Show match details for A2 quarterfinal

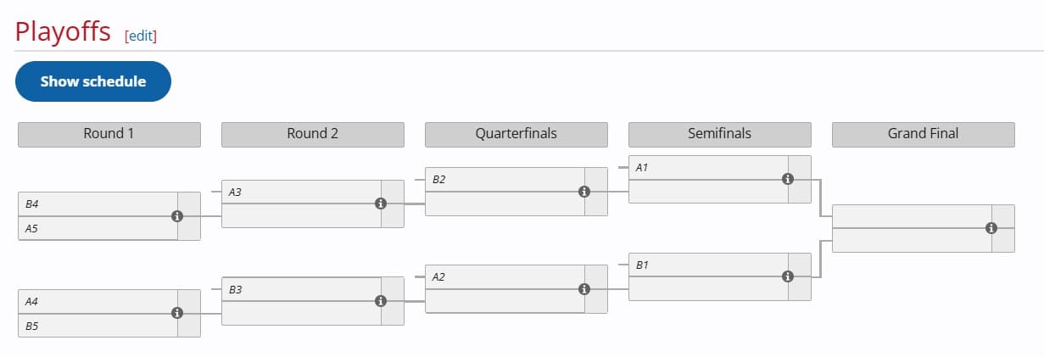coord(583,289)
